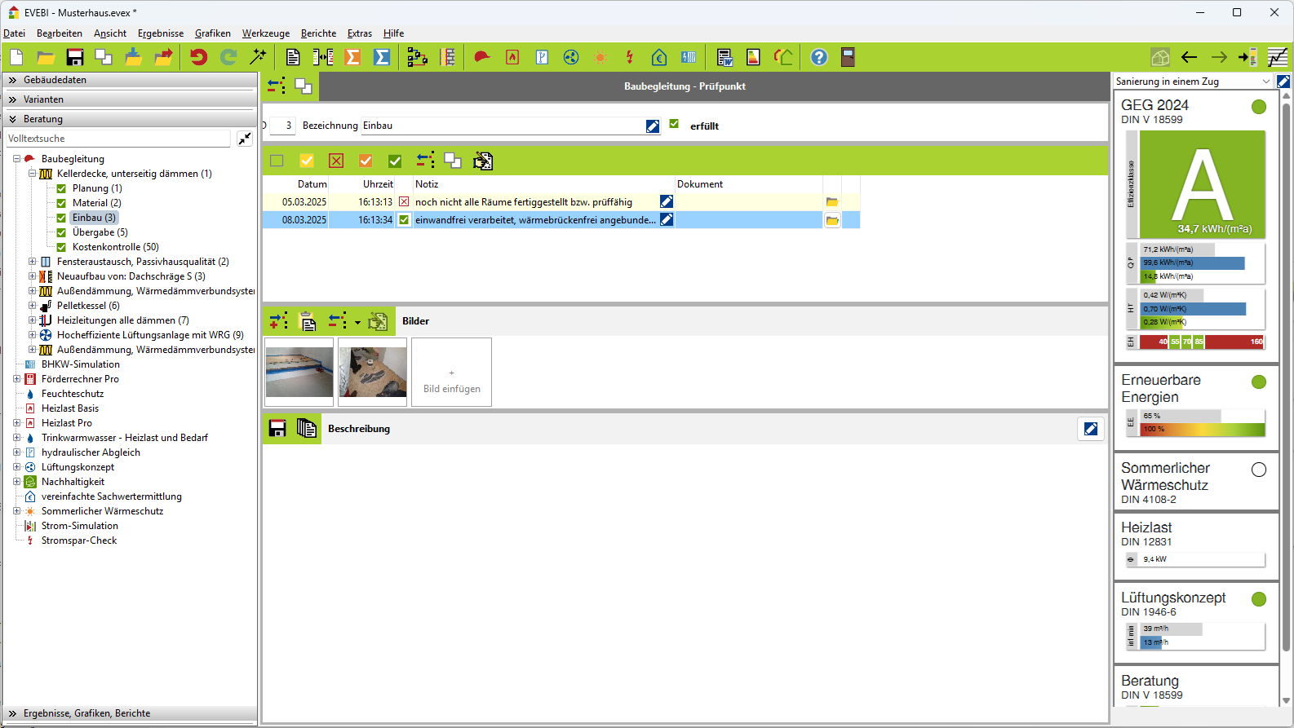
Task: Expand the Pelletkessel (6) tree node
Action: 33,306
